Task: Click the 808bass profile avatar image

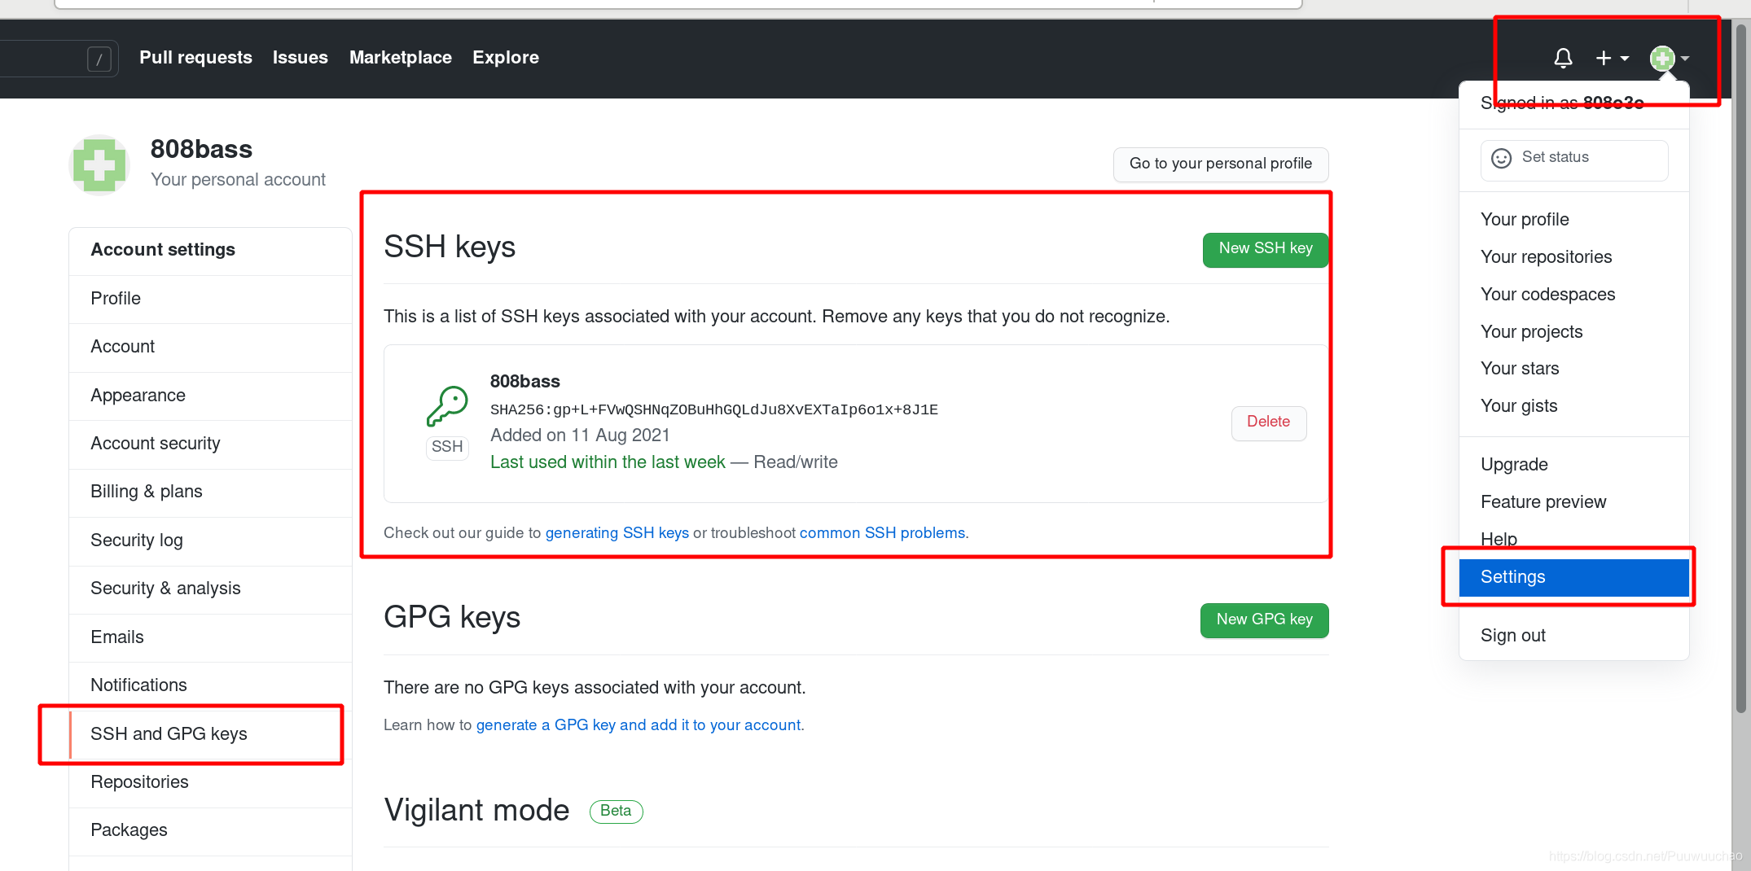Action: [99, 165]
